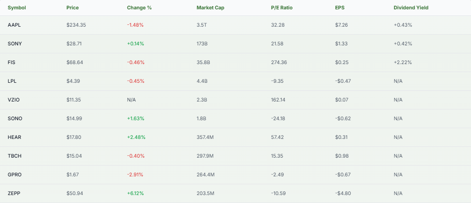471x203 pixels.
Task: Click the ZEPP ticker symbol
Action: coord(15,193)
